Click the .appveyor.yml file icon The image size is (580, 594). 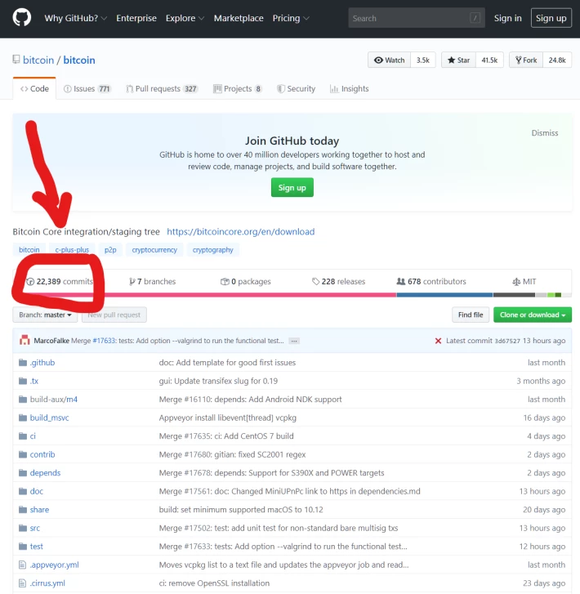point(22,565)
